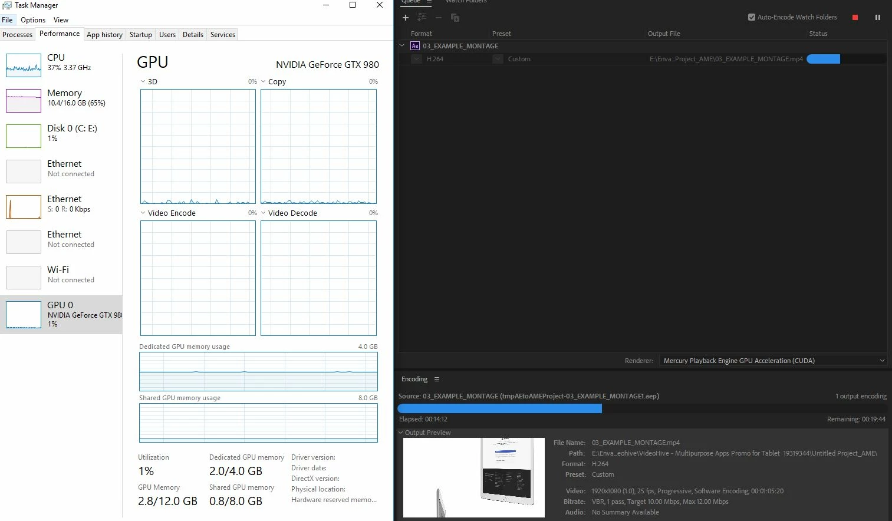892x521 pixels.
Task: Open the Options menu in Task Manager
Action: click(x=33, y=20)
